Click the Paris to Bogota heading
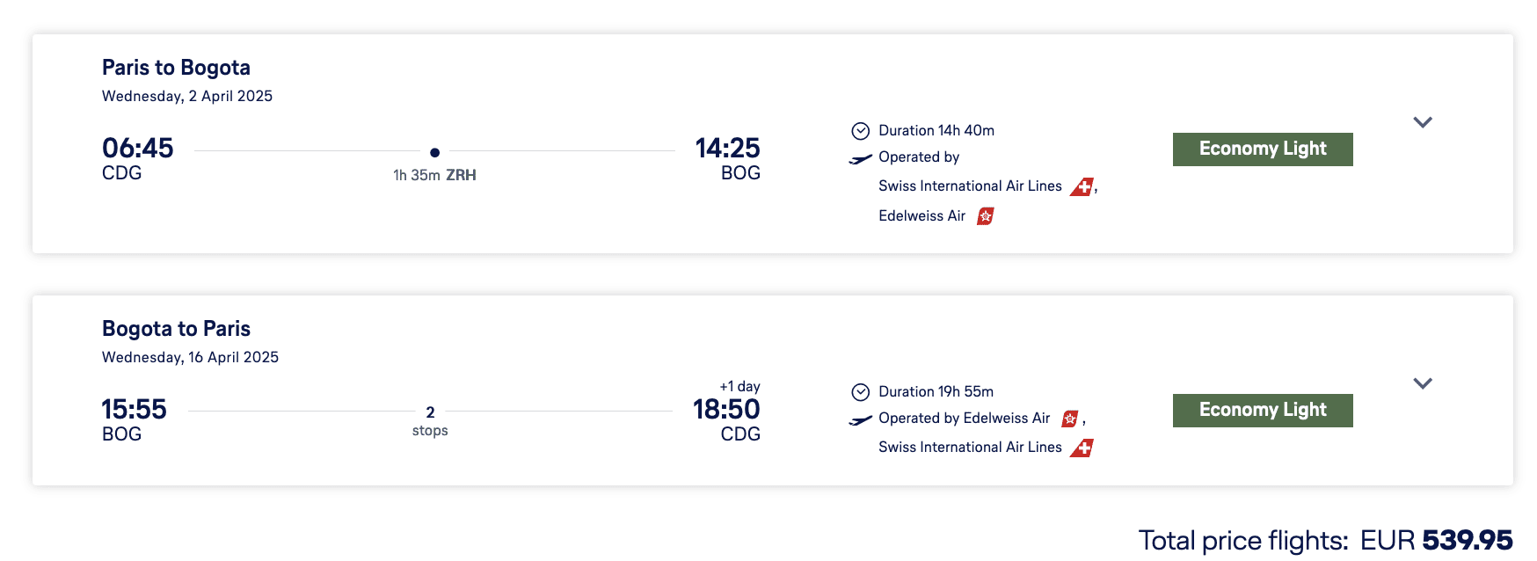This screenshot has width=1537, height=561. (176, 68)
